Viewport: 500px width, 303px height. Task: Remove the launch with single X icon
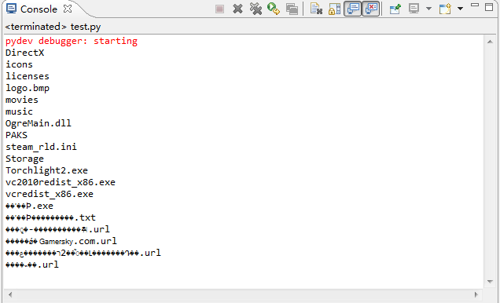tap(237, 9)
